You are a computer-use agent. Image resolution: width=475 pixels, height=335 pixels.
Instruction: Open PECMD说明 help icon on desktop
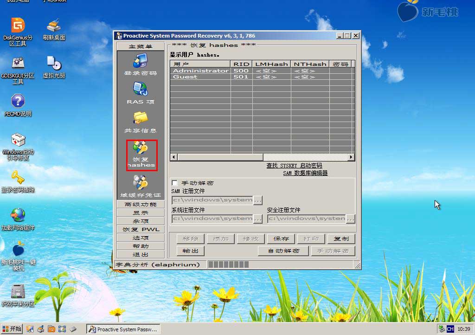point(18,105)
